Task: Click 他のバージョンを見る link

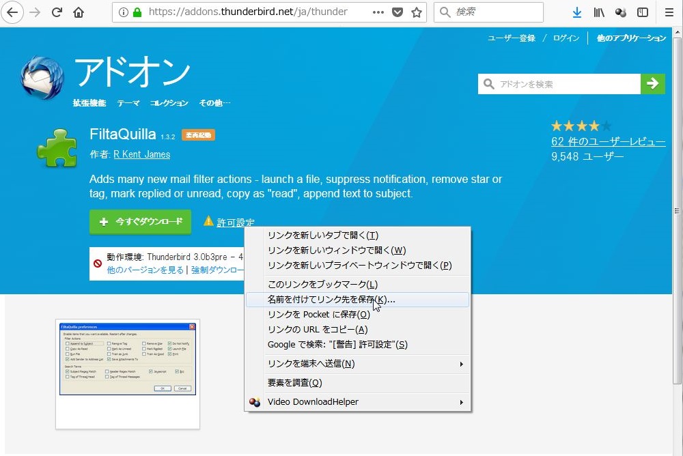Action: click(145, 270)
